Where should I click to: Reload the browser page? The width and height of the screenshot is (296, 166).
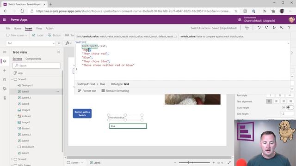(x=22, y=11)
